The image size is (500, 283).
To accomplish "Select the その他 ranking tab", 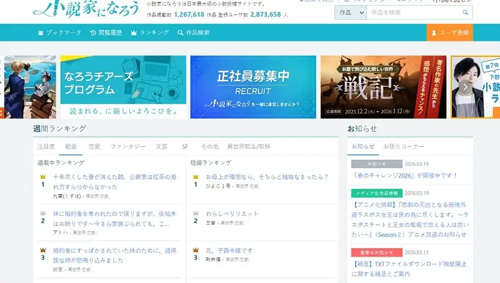I will click(210, 146).
